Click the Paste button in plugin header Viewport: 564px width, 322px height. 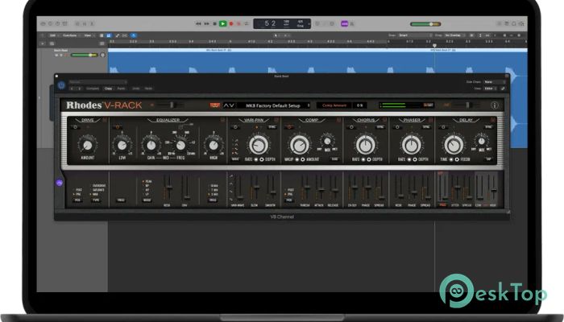tap(121, 89)
